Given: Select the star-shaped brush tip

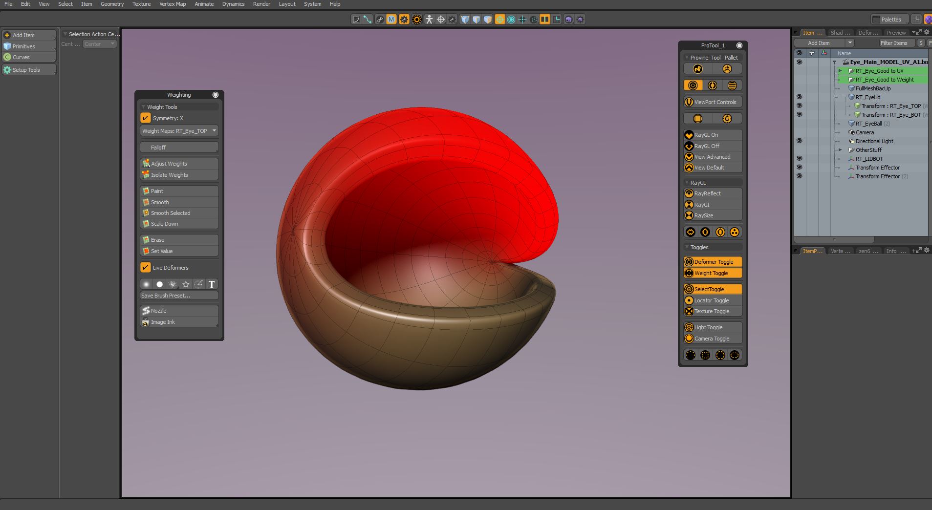Looking at the screenshot, I should coord(186,284).
